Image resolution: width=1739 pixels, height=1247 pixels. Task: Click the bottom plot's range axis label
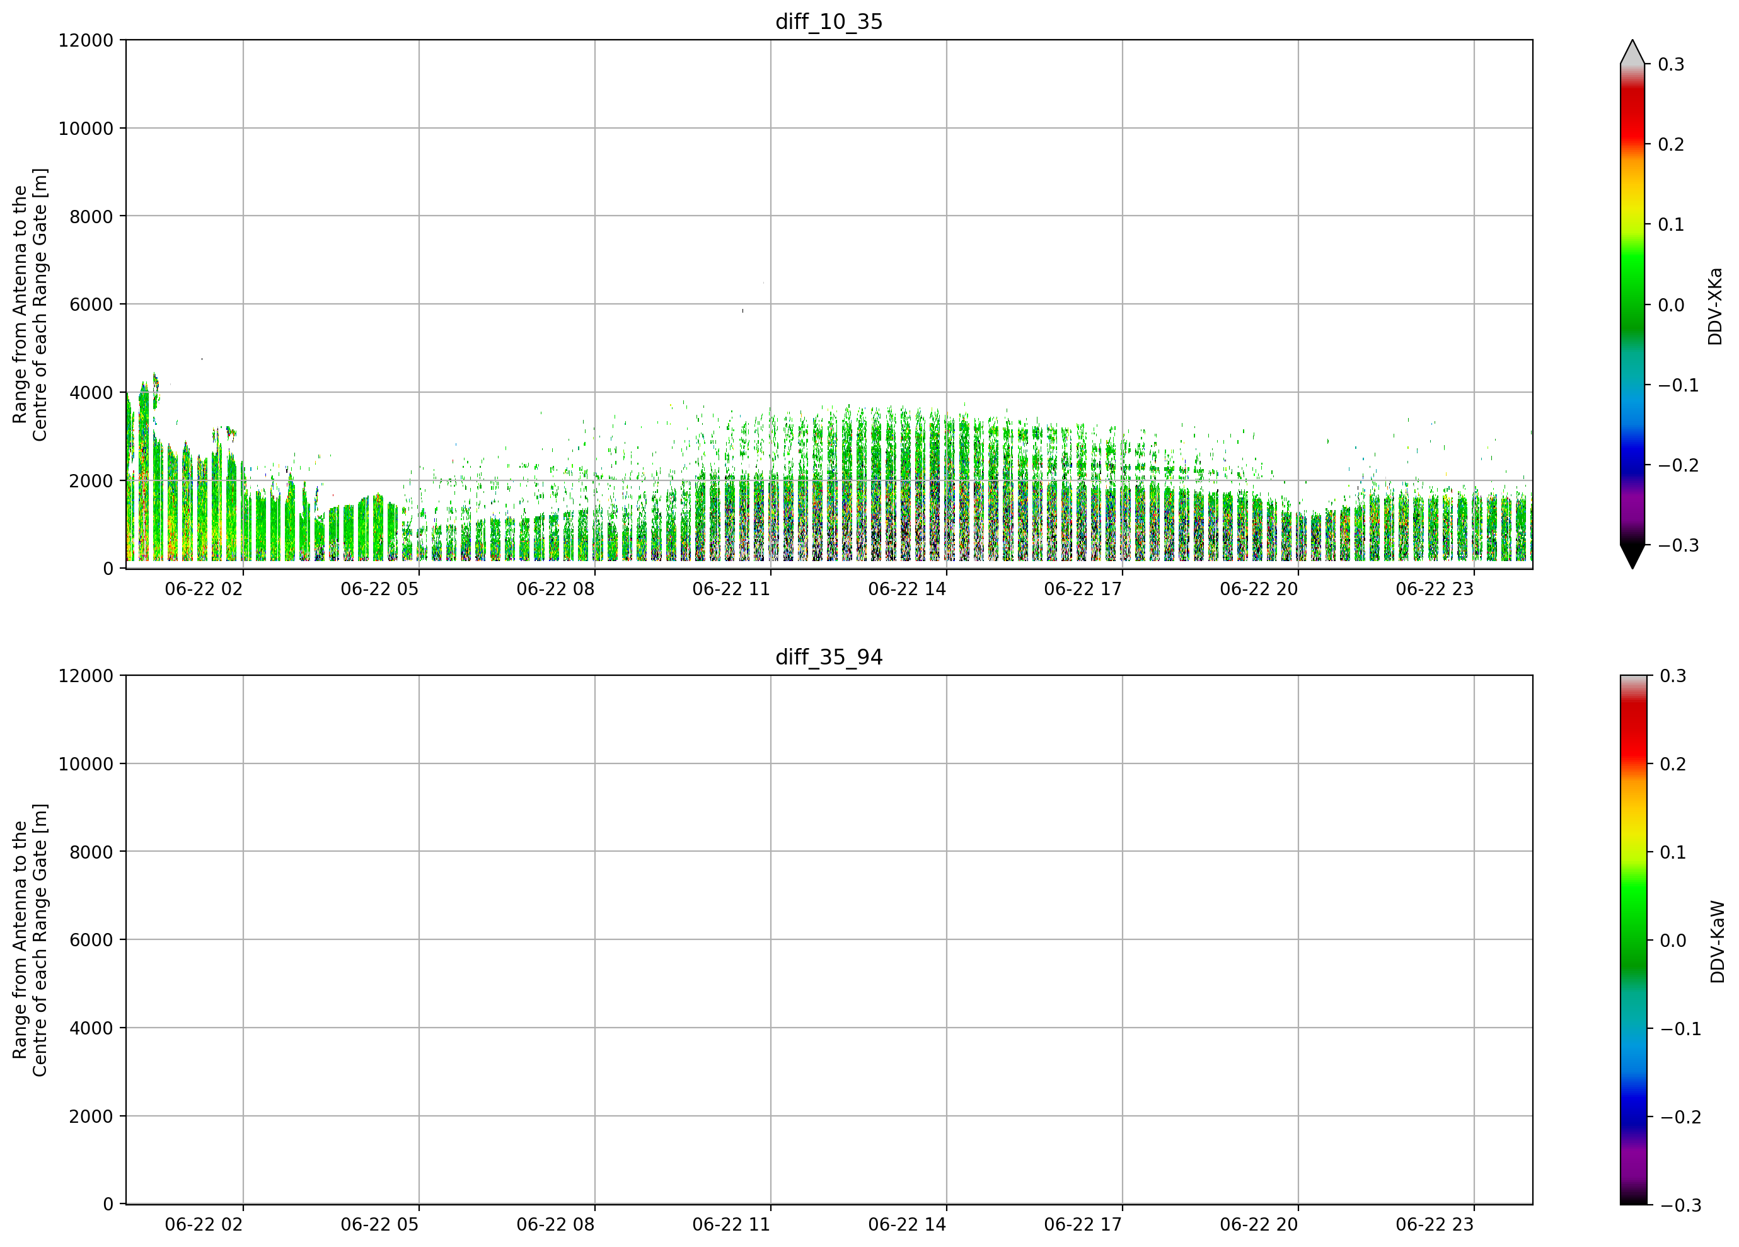click(30, 940)
